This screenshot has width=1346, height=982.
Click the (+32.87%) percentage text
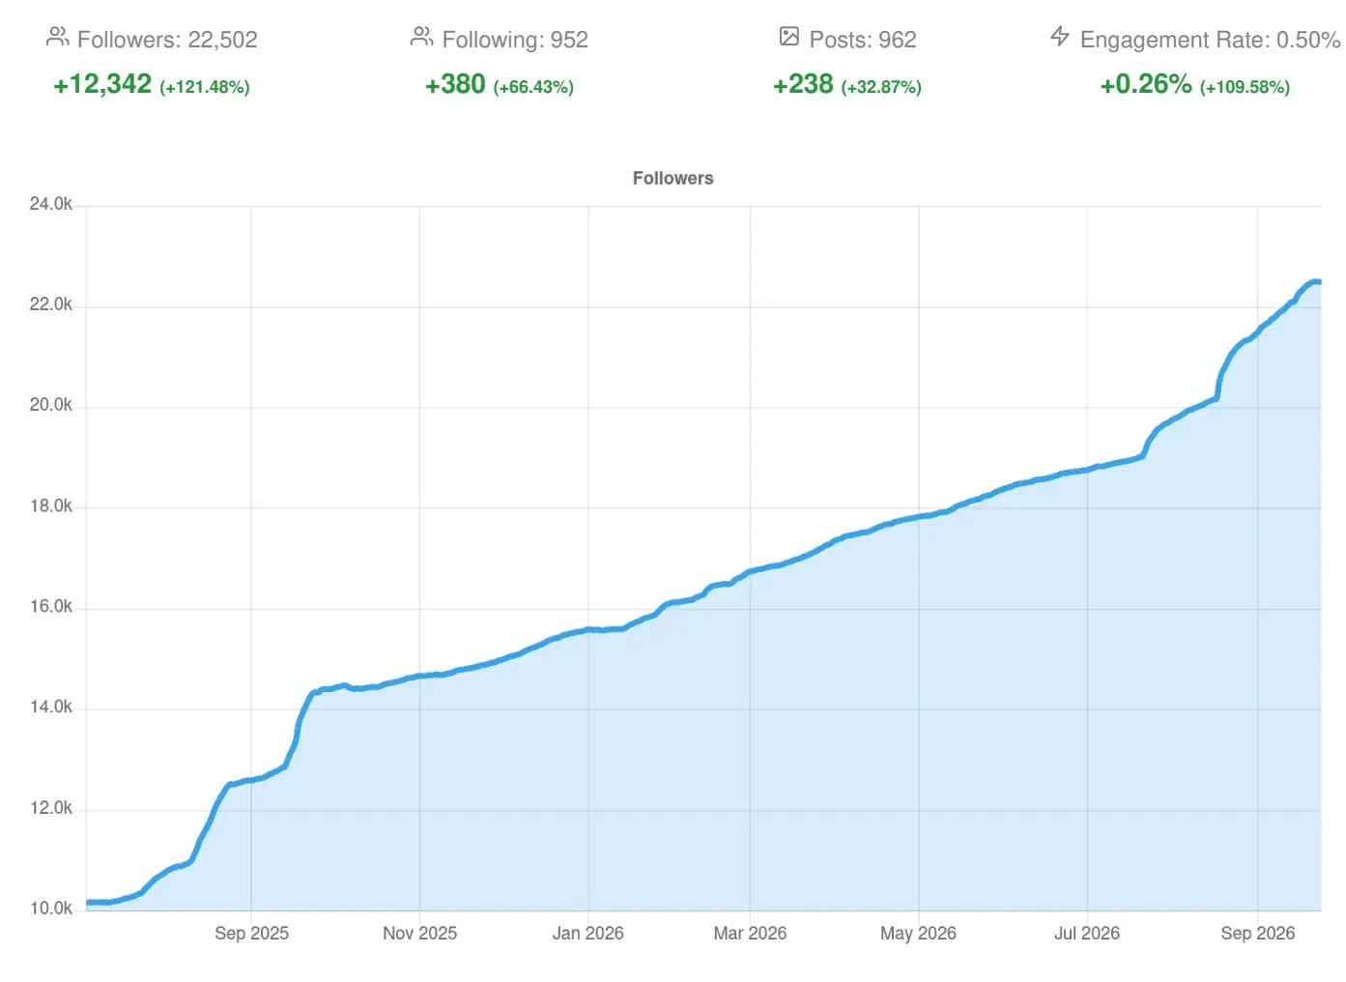881,87
